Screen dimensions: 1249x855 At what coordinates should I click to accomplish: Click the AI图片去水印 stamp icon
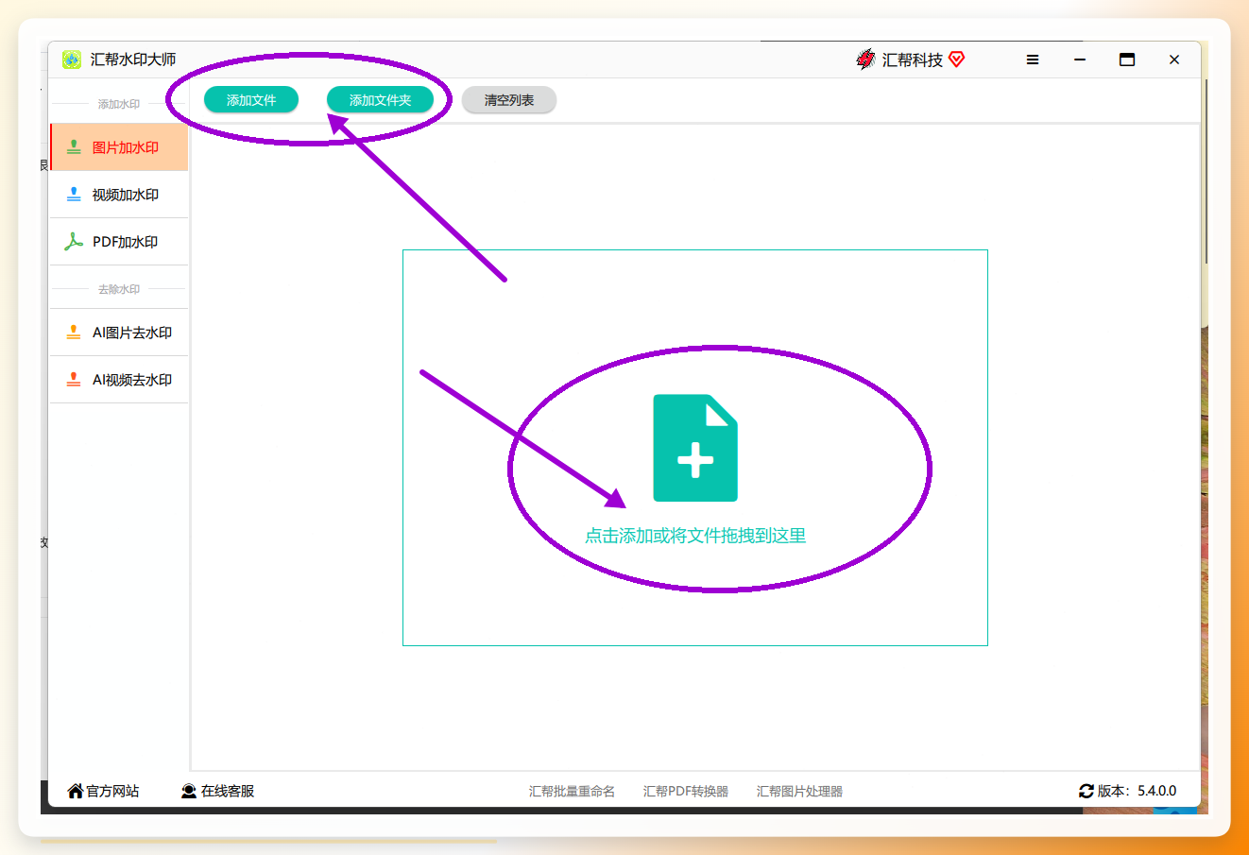[74, 333]
